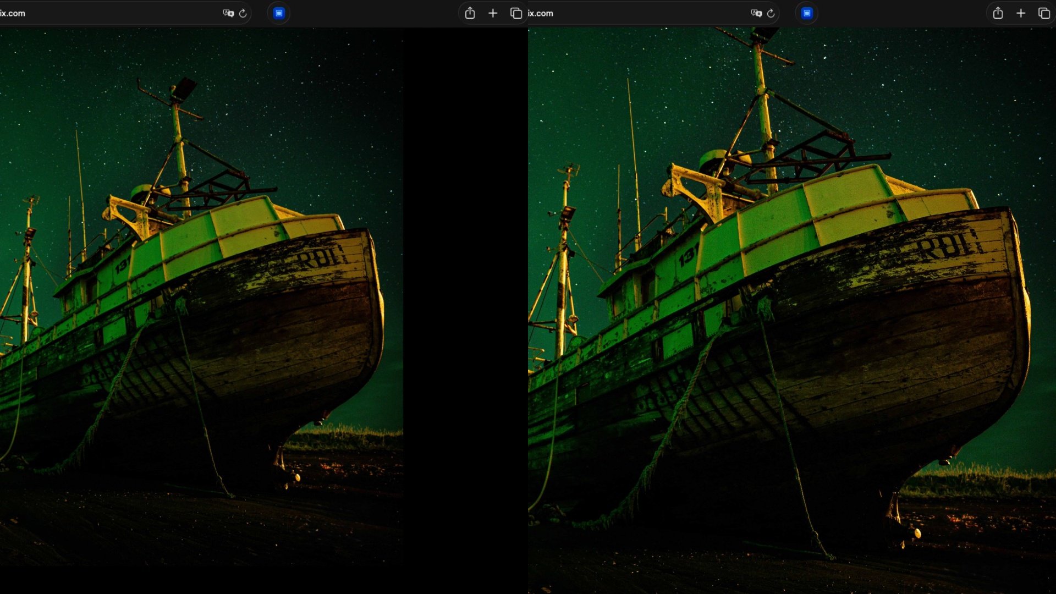Click number 131 on left photo's boat
The width and height of the screenshot is (1056, 594).
coord(122,265)
